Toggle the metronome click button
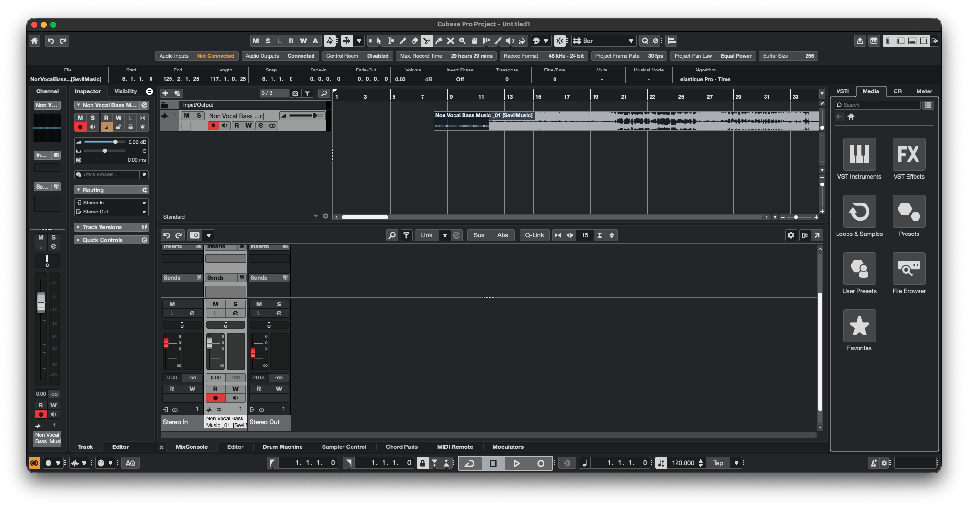 tap(874, 463)
